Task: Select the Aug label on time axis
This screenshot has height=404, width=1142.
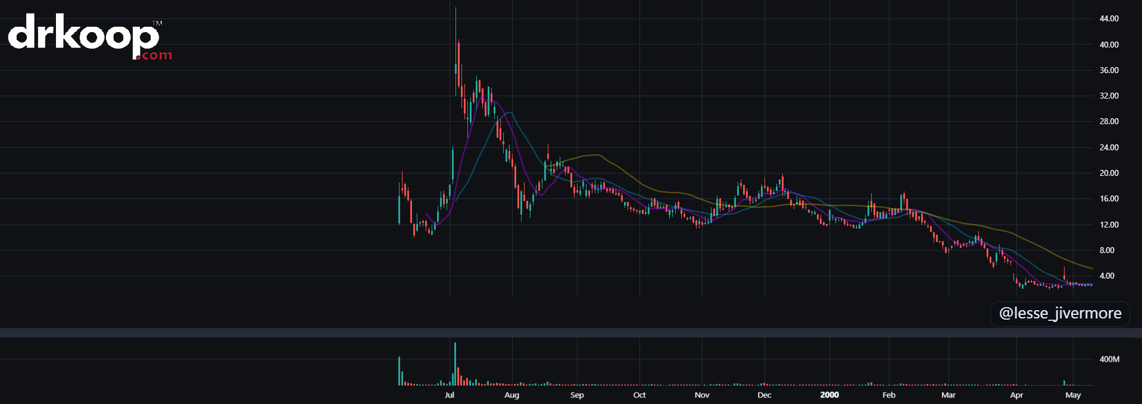Action: tap(511, 395)
